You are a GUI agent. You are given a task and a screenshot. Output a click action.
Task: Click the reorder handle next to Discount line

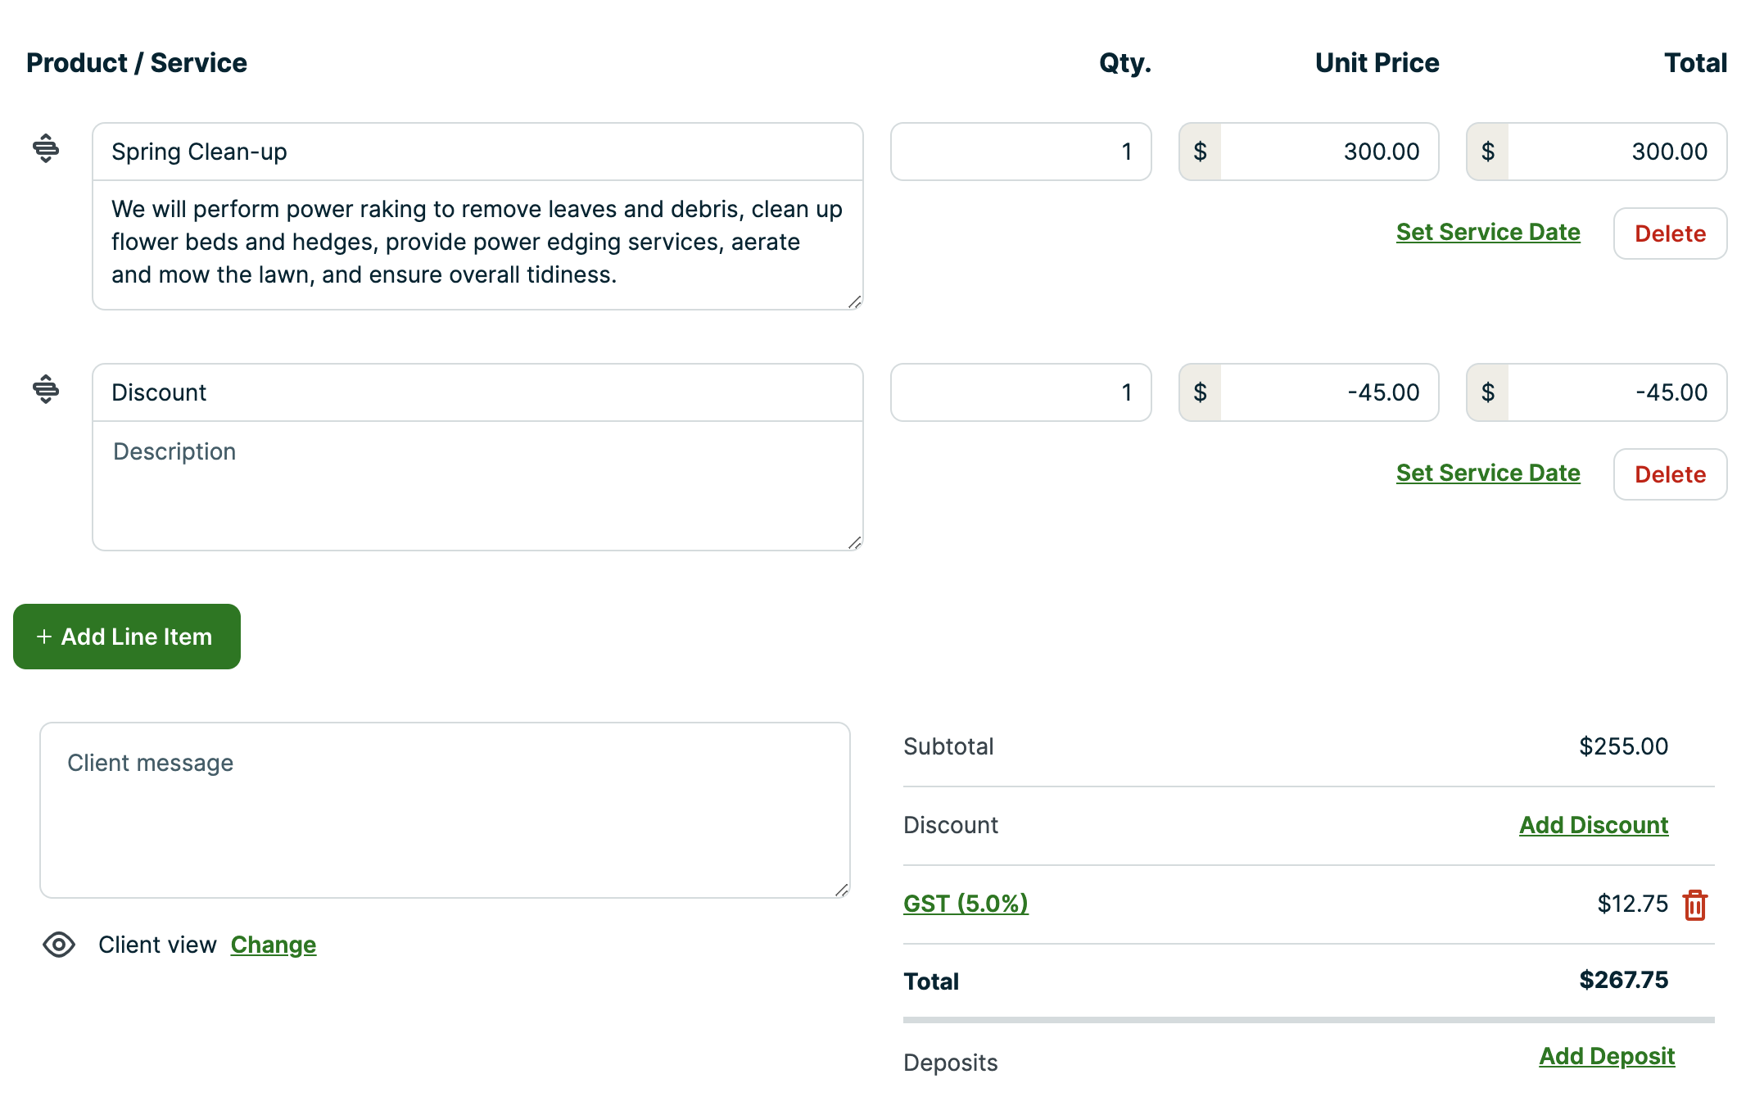point(47,391)
